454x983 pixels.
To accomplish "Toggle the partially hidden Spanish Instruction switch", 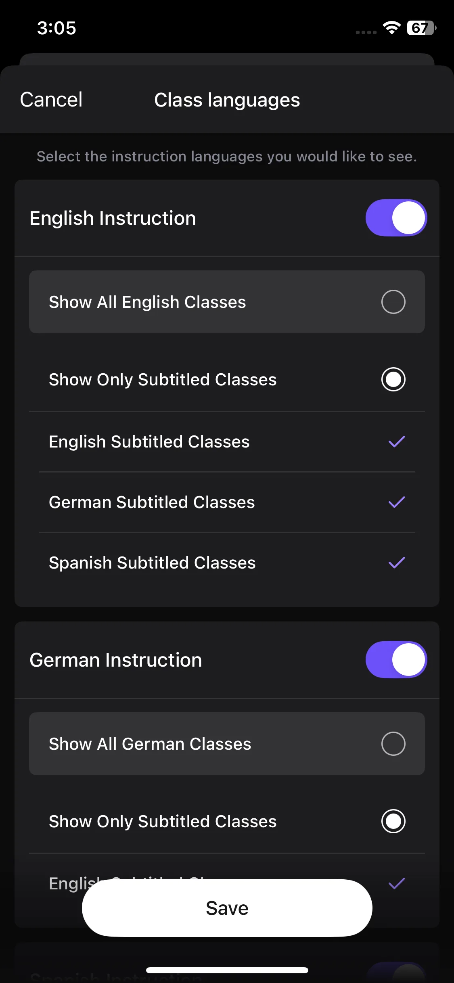I will 396,973.
